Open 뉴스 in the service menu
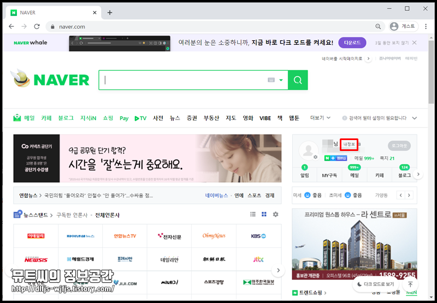 (175, 118)
